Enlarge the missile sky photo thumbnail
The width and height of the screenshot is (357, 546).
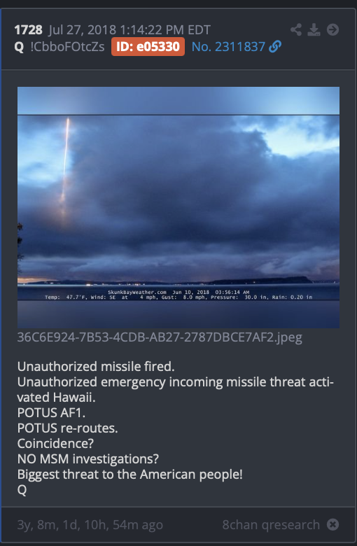pos(178,207)
